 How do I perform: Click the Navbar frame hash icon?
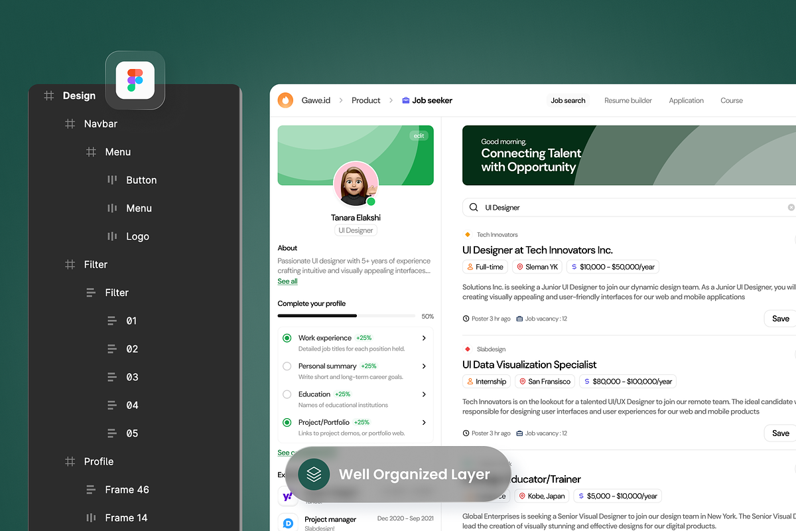(70, 123)
